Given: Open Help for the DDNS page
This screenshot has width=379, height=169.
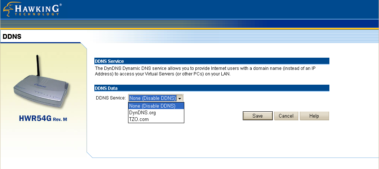Looking at the screenshot, I should [314, 116].
